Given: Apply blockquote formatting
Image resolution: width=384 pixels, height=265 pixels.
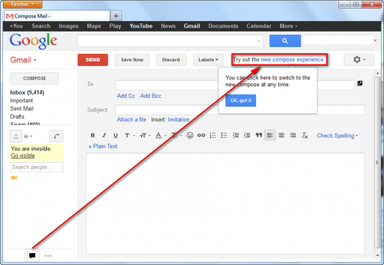Looking at the screenshot, I should [259, 135].
